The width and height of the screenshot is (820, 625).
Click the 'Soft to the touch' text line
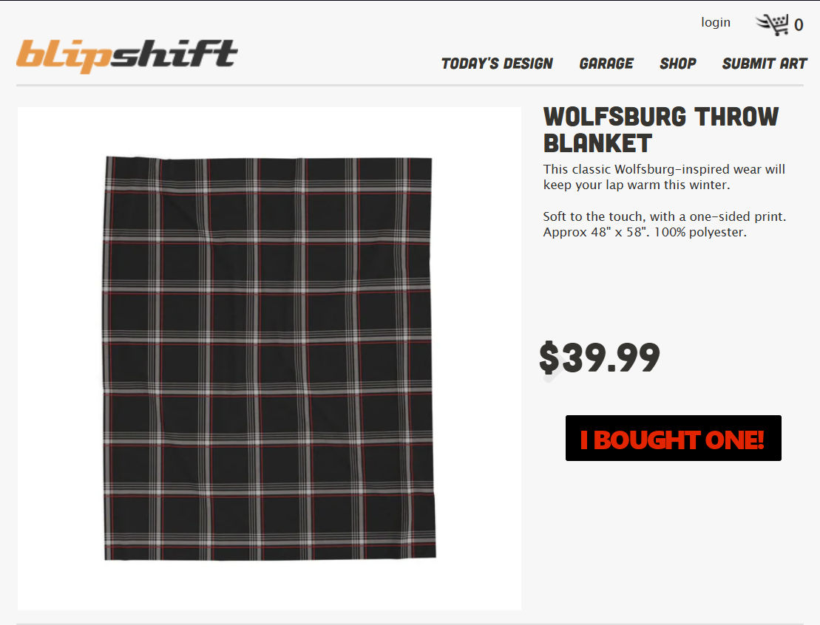(664, 216)
